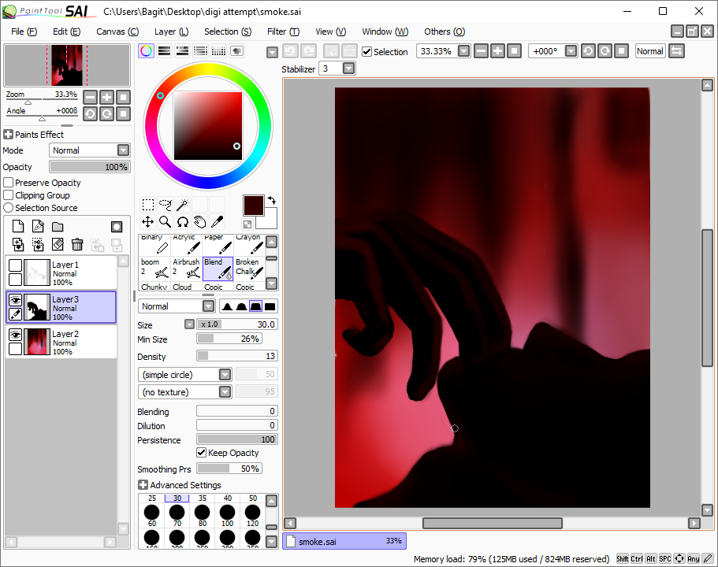Enable Preserve Opacity
Screen dimensions: 718x567
tap(8, 182)
